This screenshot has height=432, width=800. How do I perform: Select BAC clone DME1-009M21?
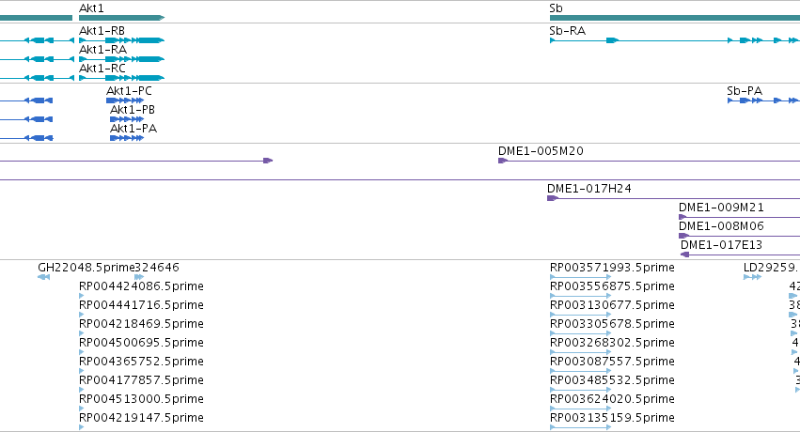721,208
